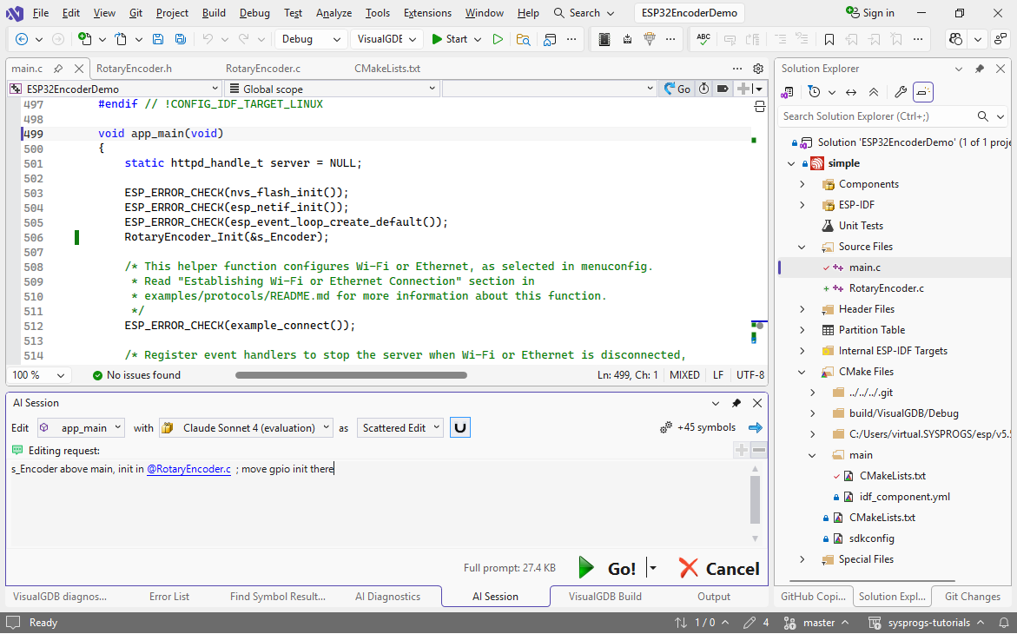Viewport: 1017px width, 634px height.
Task: Switch to the RotaryEncoder.c editor tab
Action: pyautogui.click(x=262, y=69)
